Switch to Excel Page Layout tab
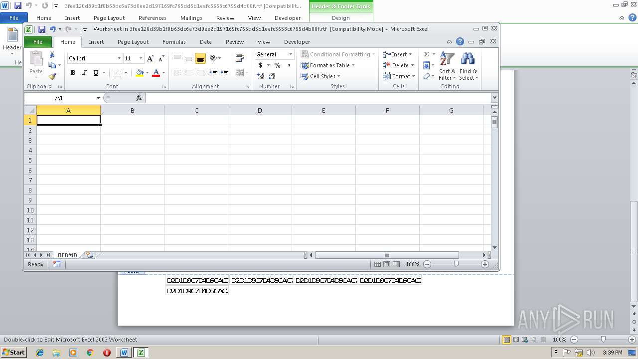 [133, 42]
